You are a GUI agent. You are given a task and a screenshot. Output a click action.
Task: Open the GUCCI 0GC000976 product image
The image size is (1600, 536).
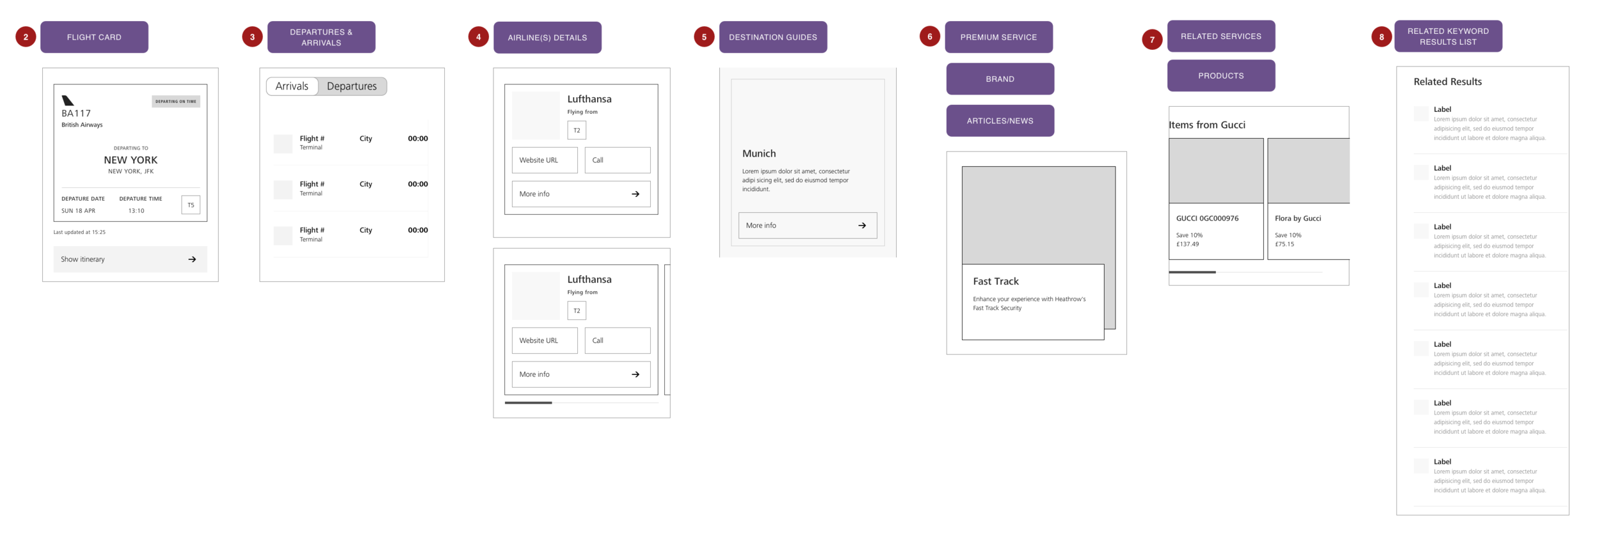(1216, 171)
